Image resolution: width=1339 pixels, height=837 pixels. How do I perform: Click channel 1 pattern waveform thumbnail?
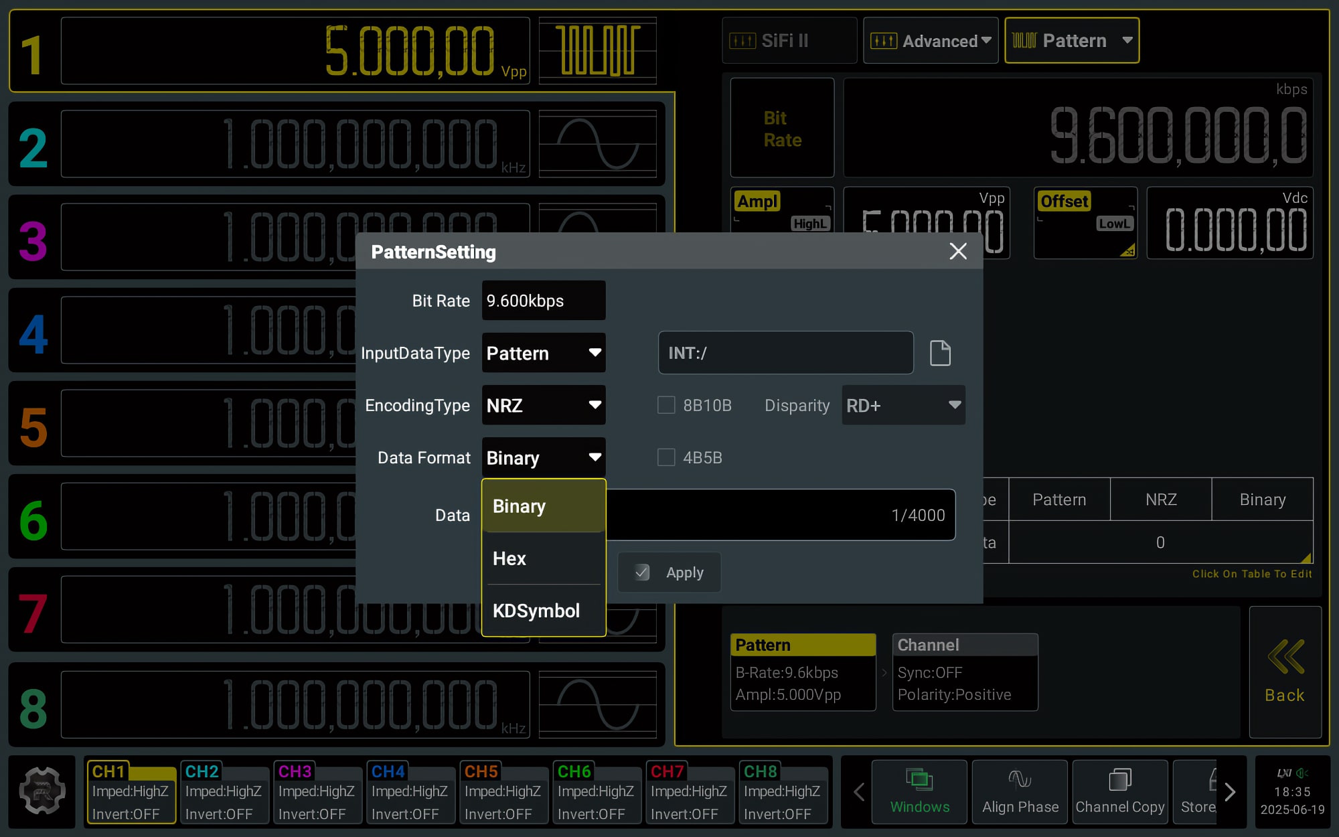pyautogui.click(x=597, y=50)
